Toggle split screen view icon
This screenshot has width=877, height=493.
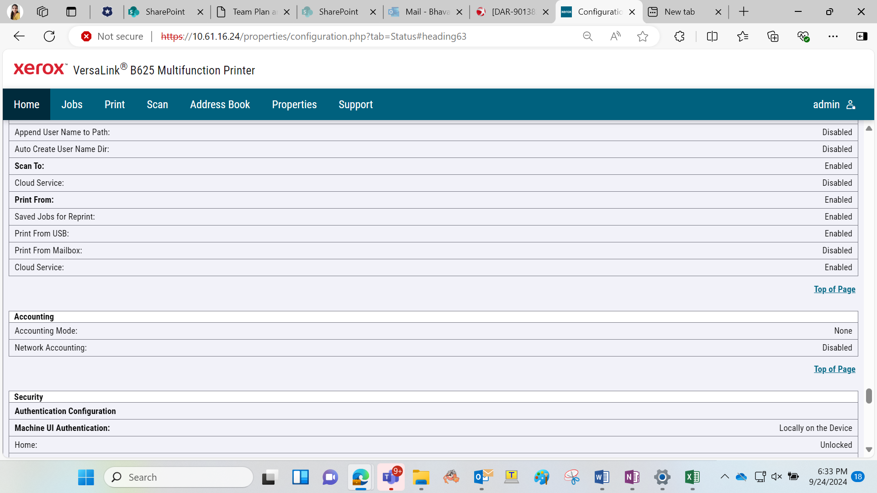tap(712, 37)
